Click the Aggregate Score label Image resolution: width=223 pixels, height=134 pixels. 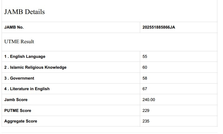tap(21, 121)
